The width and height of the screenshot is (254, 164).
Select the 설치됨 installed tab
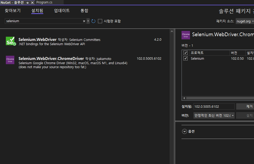[37, 11]
